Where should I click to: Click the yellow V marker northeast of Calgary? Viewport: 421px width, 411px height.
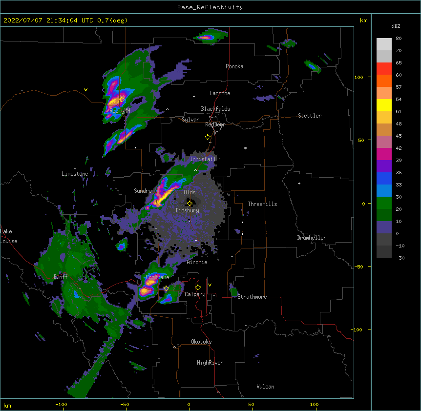[x=210, y=285]
